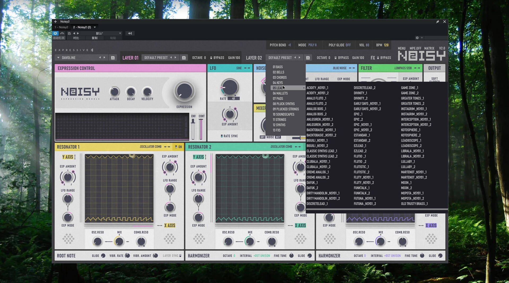
Task: Turn off the Resonator 1 ON switch
Action: point(176,147)
